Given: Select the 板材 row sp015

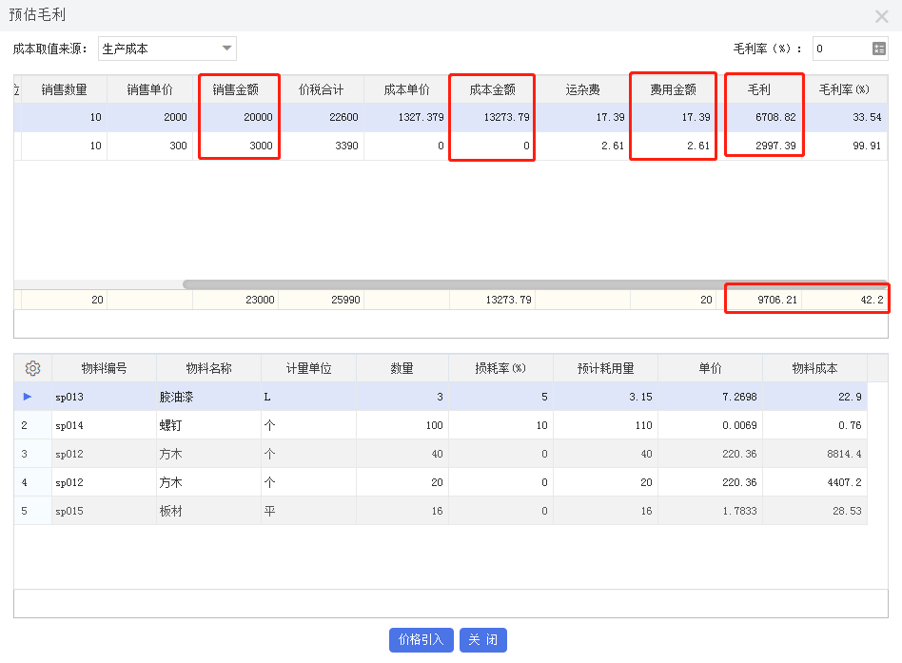Looking at the screenshot, I should (x=285, y=511).
